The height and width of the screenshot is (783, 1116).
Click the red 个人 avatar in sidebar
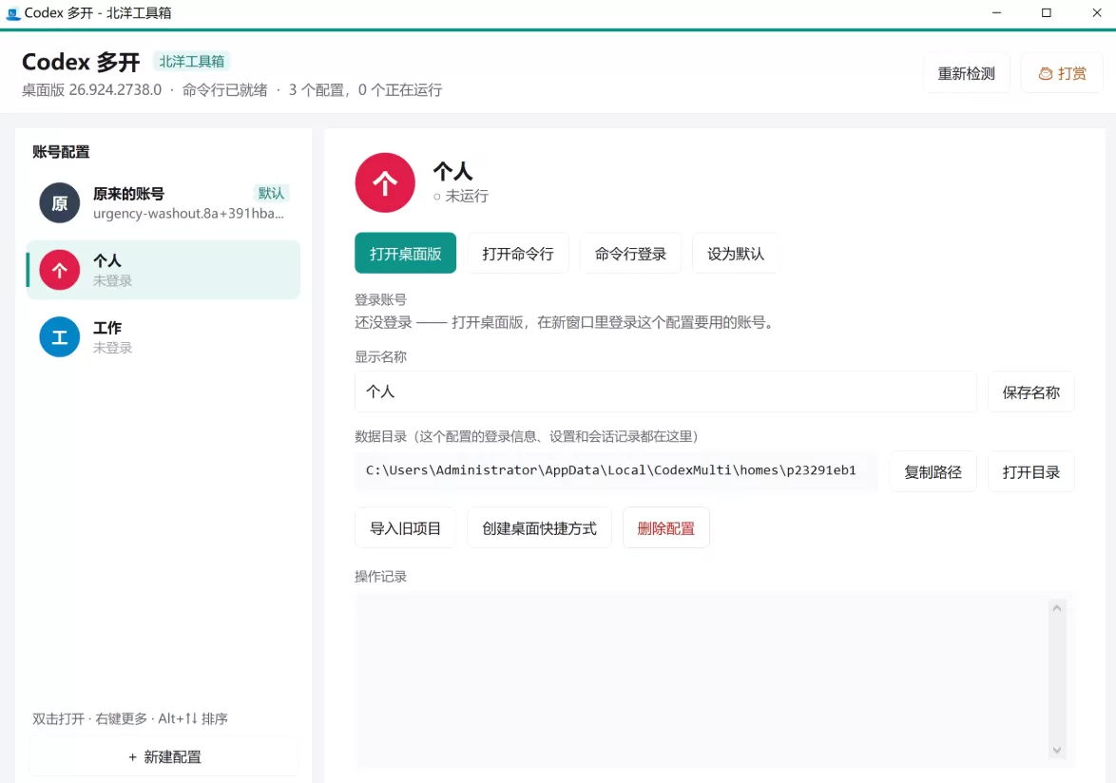[60, 270]
